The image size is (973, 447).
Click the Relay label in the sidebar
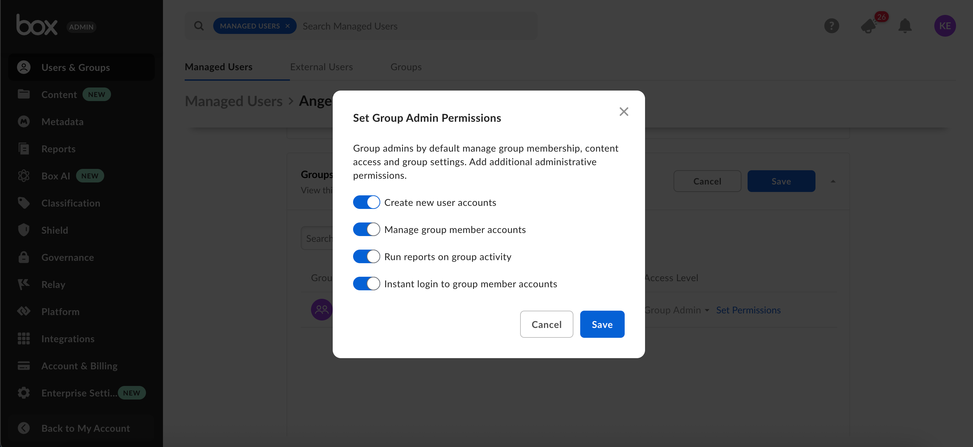[53, 285]
